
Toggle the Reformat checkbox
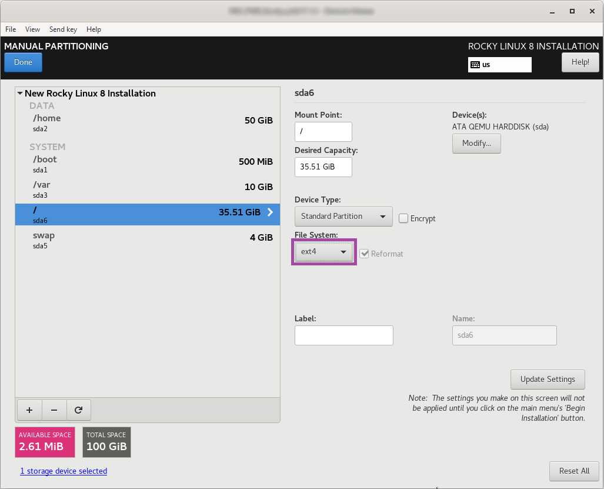[x=364, y=254]
